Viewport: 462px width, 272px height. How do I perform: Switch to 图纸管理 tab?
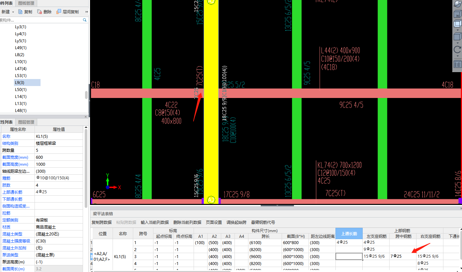tap(26, 3)
